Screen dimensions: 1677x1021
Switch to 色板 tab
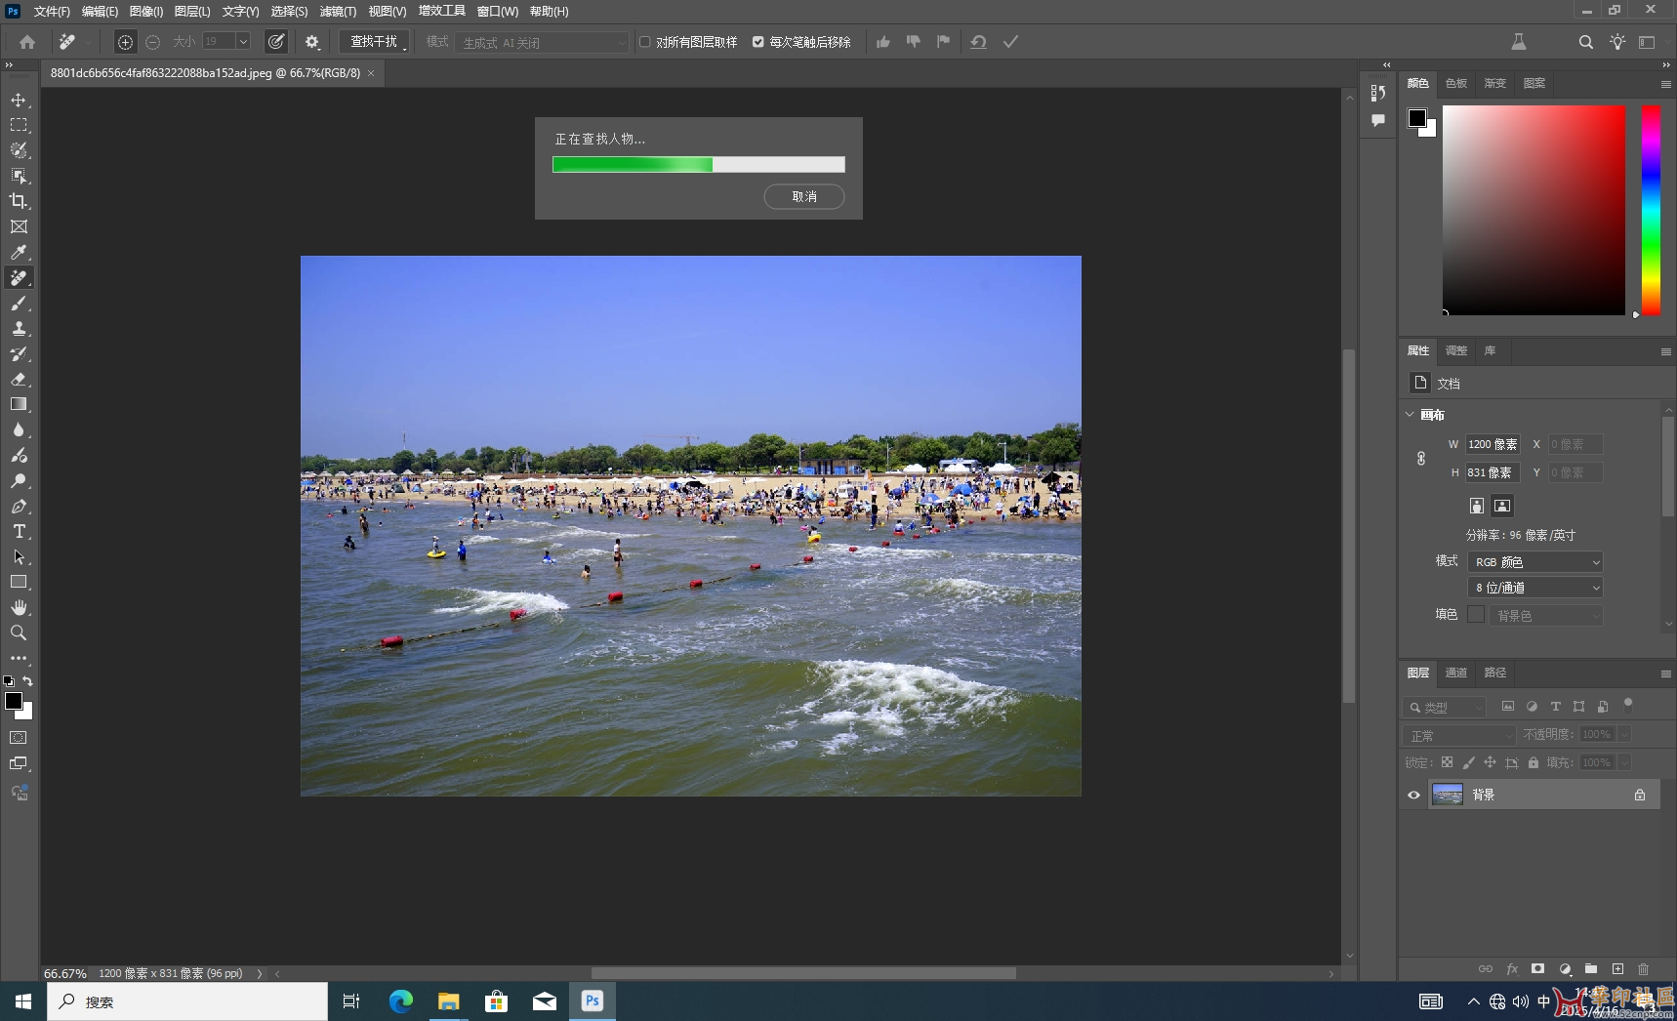[x=1456, y=83]
